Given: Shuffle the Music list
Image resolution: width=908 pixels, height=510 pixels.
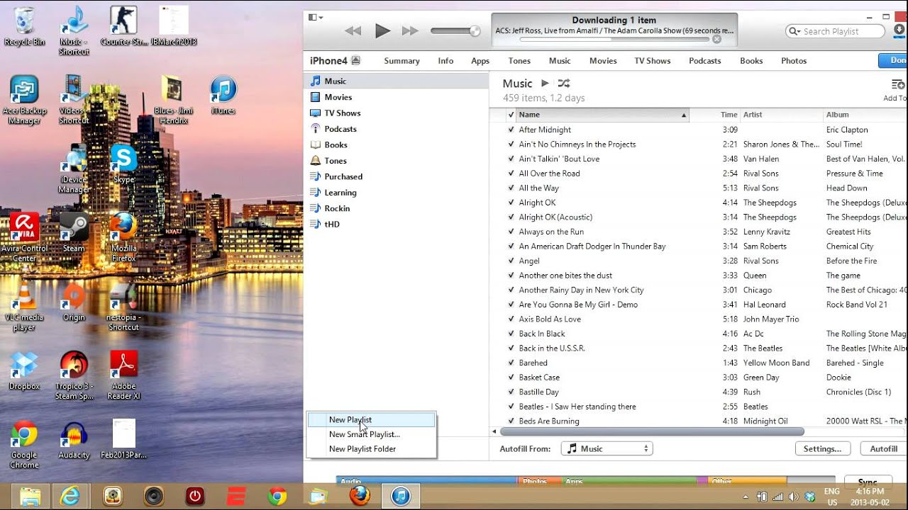Looking at the screenshot, I should coord(564,84).
